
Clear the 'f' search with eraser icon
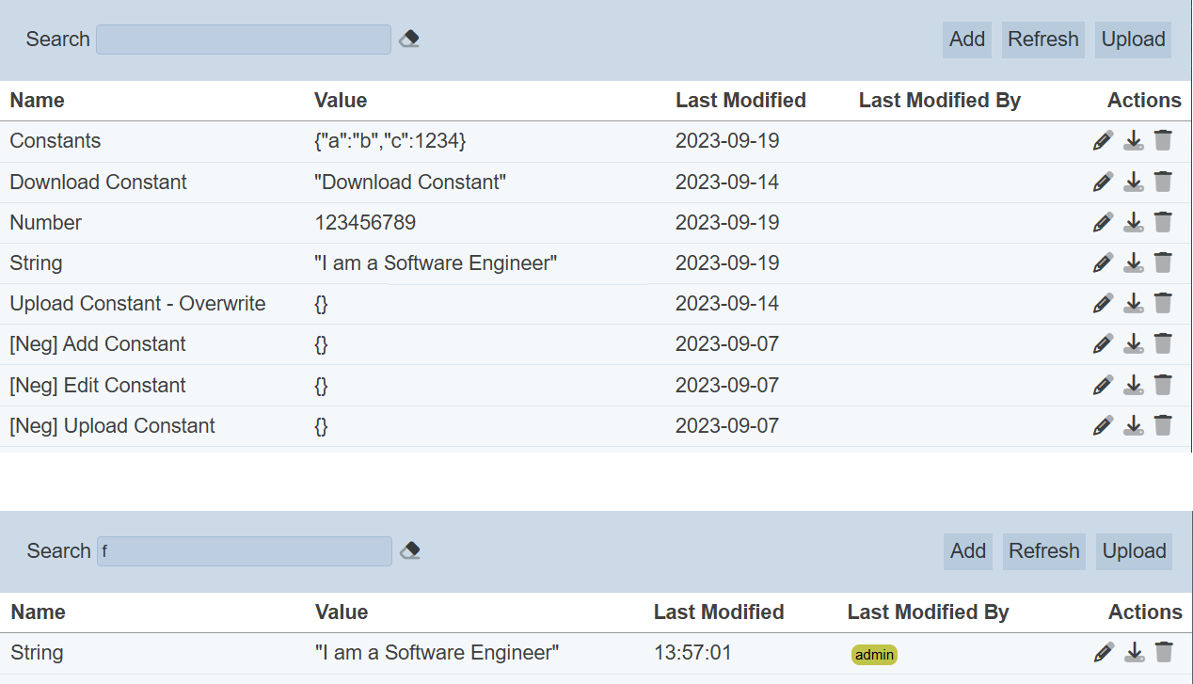(x=410, y=551)
